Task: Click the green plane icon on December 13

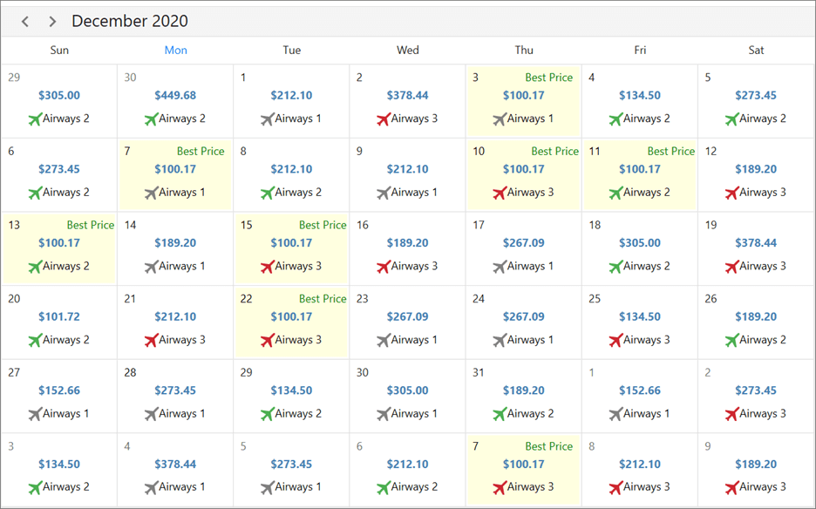Action: point(34,266)
